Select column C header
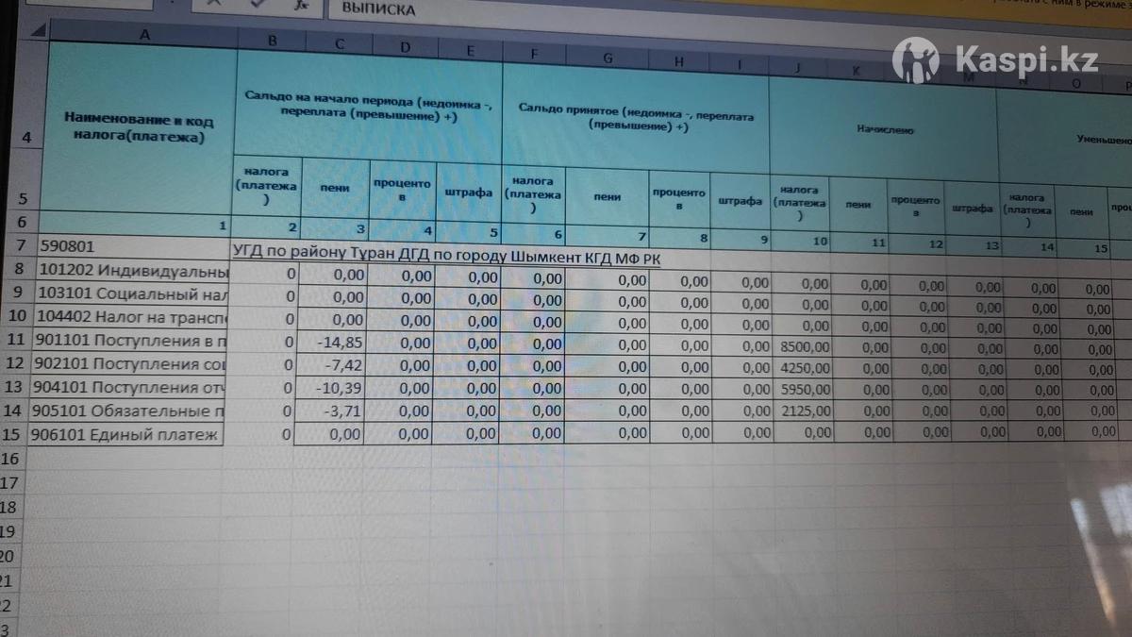Screen dimensions: 1132x637 339,44
